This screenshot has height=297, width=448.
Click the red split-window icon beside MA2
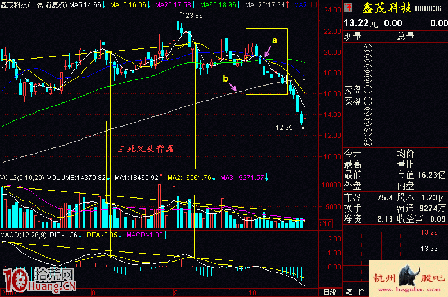(314, 4)
